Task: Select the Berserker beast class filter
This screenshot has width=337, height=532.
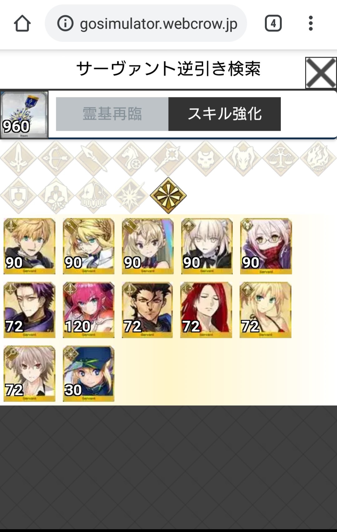Action: coord(243,158)
